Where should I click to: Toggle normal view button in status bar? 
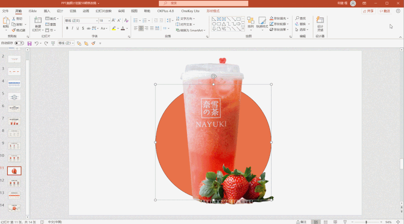pyautogui.click(x=316, y=222)
